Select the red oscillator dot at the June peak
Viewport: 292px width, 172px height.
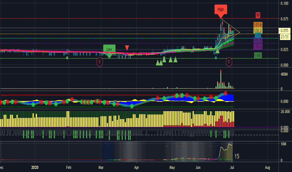tap(226, 93)
